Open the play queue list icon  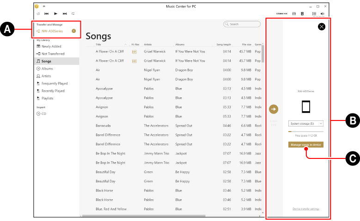point(314,14)
